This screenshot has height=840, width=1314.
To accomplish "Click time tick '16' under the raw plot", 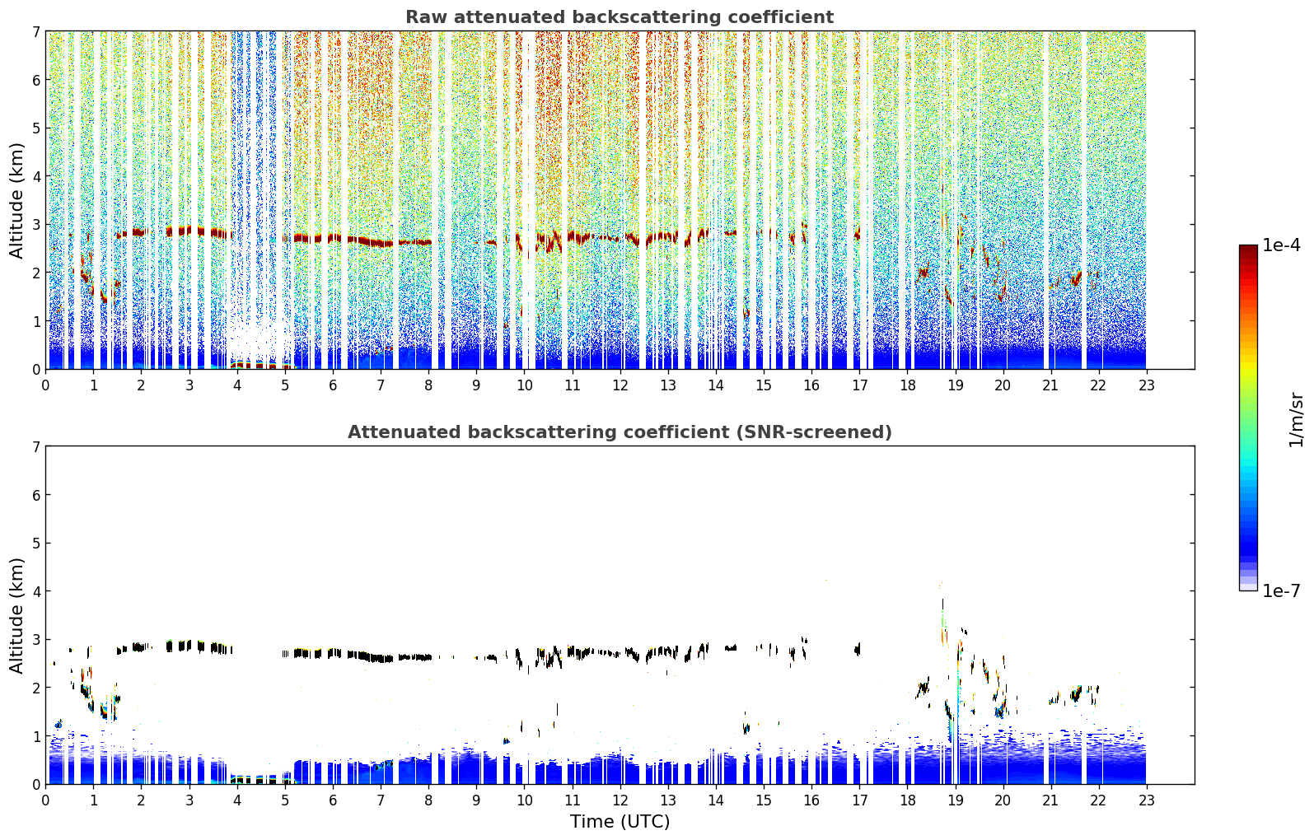I will 811,385.
